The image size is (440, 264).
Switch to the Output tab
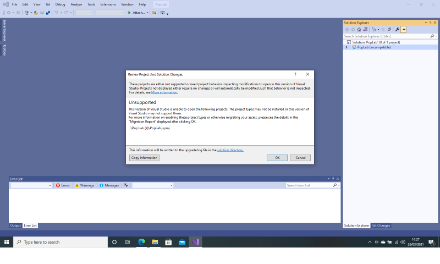pyautogui.click(x=15, y=226)
